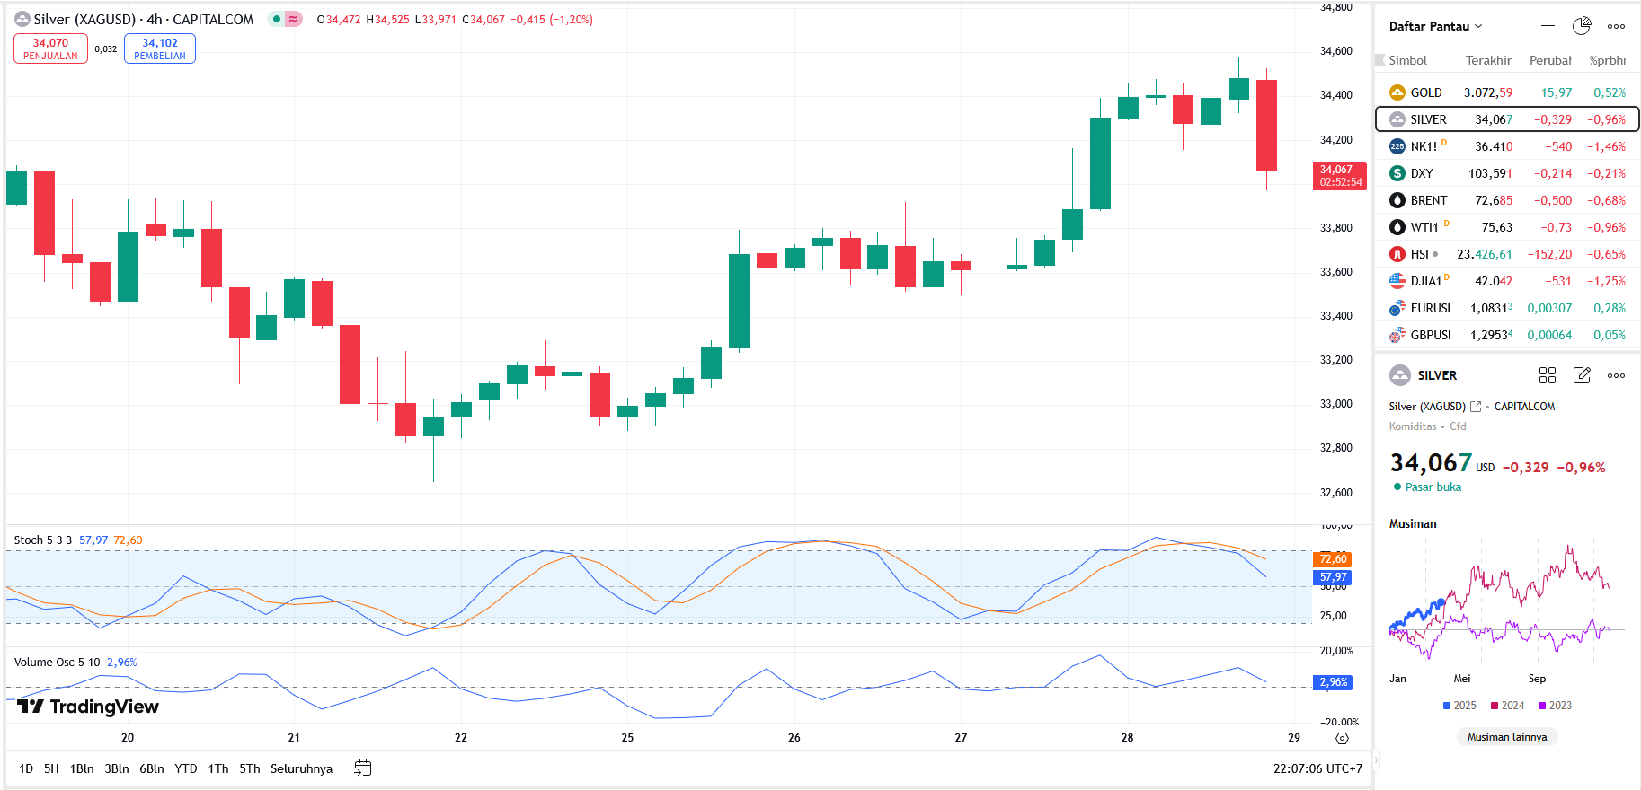Click the 34,070 PENJUALAN sell button

(x=50, y=48)
